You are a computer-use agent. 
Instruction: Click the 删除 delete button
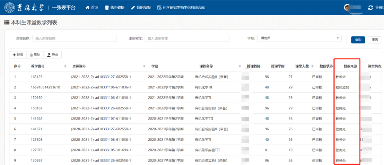[x=35, y=55]
